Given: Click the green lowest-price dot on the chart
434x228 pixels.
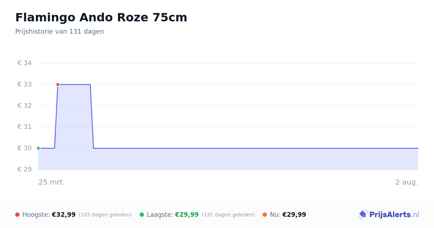Looking at the screenshot, I should (38, 148).
